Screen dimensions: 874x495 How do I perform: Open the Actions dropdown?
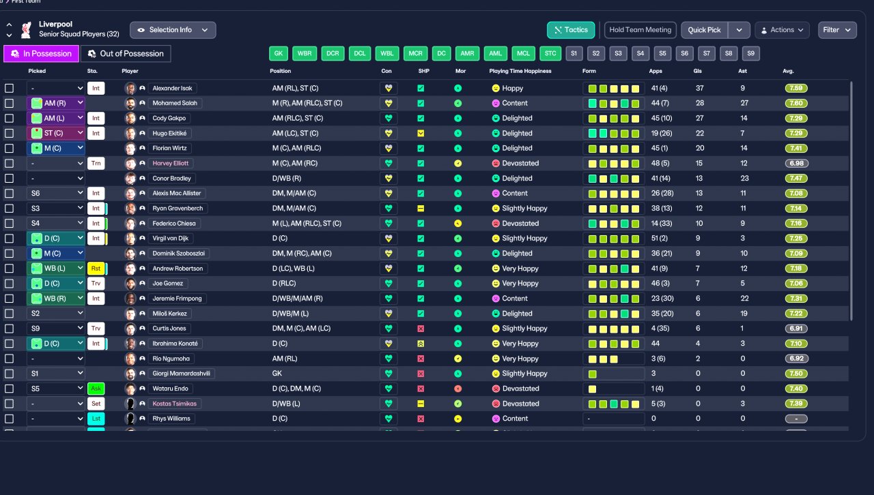[x=782, y=30]
